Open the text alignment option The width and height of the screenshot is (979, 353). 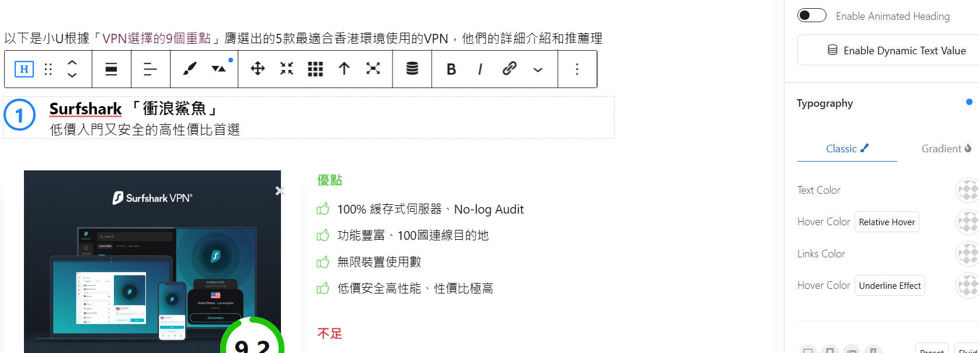pos(150,69)
